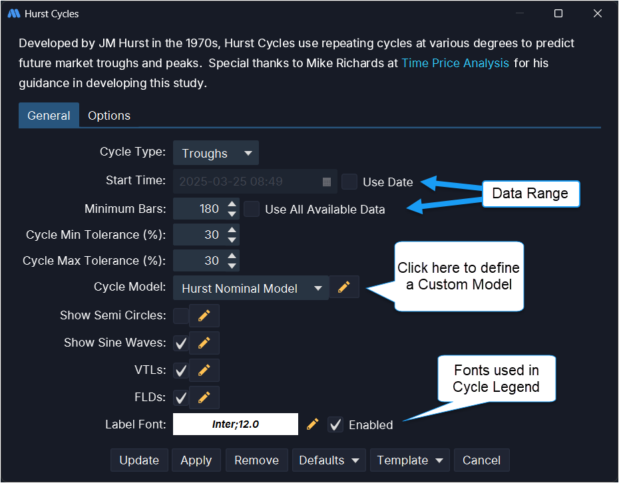Uncheck the Label Font Enabled checkbox
Screen dimensions: 619x483
click(336, 424)
